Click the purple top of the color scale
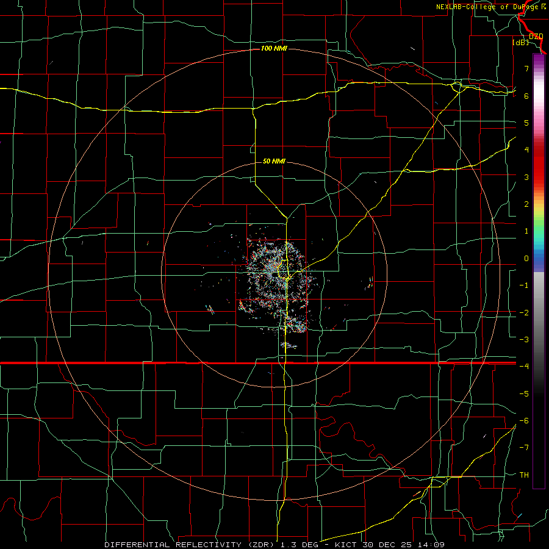 (x=539, y=60)
